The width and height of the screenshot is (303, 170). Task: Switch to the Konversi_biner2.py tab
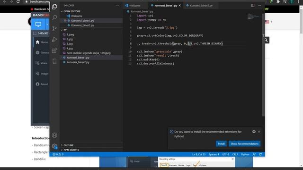[201, 6]
